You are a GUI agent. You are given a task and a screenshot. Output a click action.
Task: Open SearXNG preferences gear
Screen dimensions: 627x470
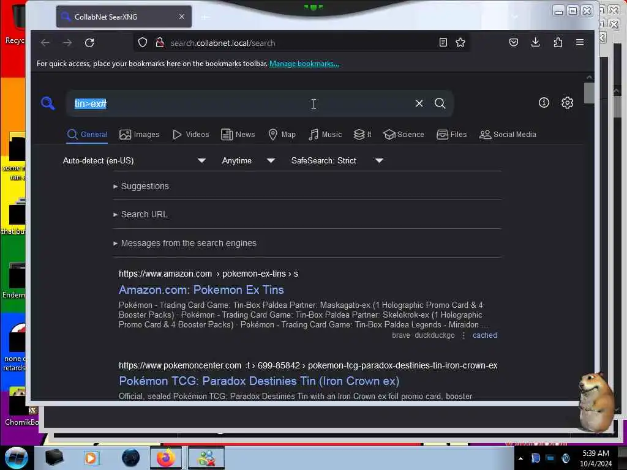pos(568,103)
